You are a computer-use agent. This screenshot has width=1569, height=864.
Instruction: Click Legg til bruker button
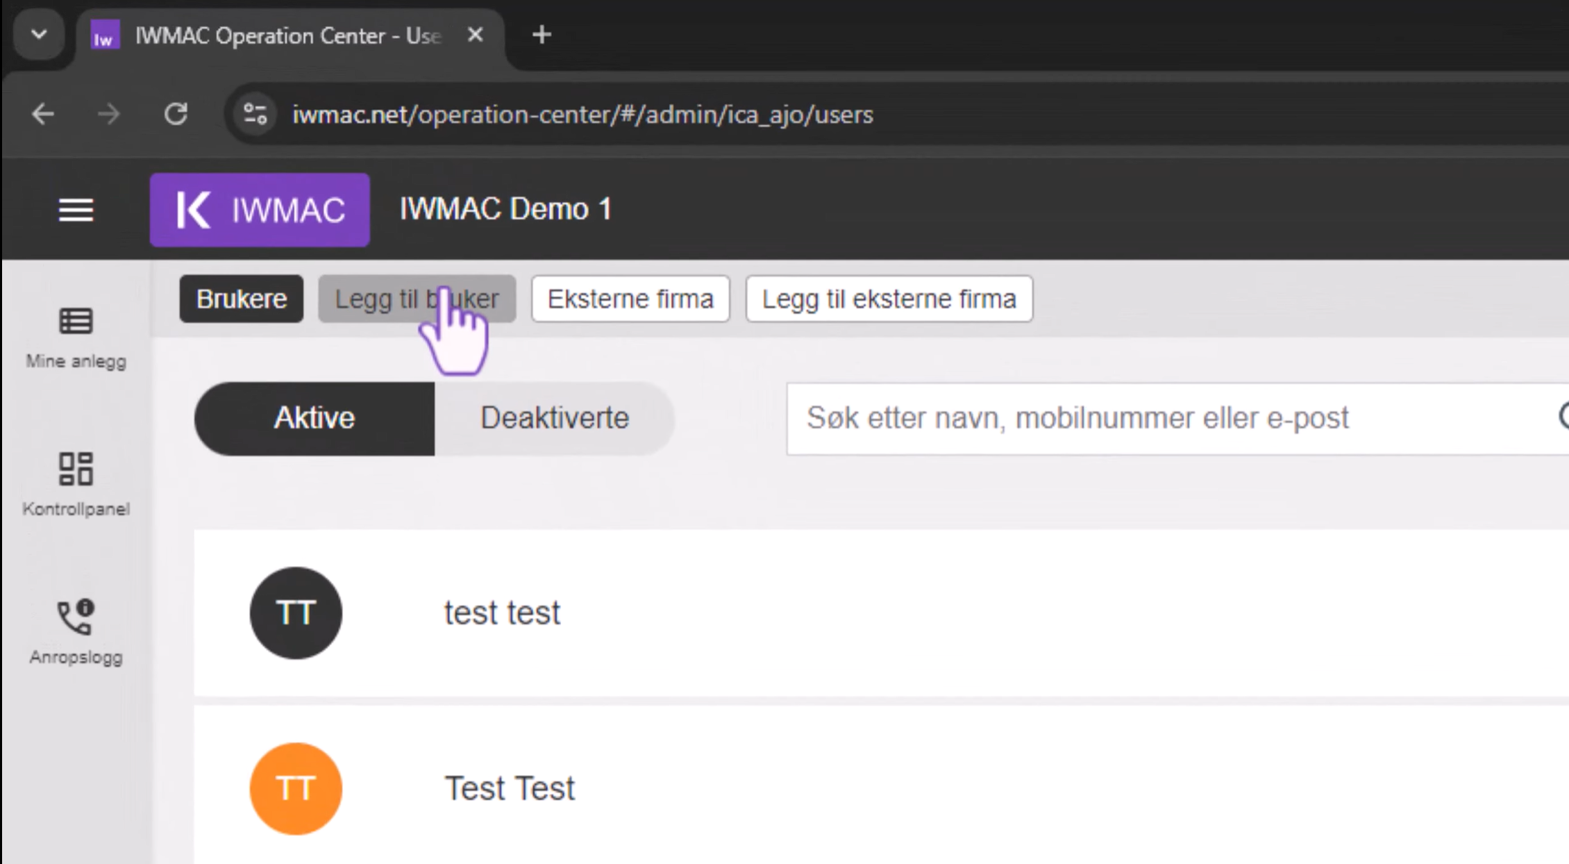pyautogui.click(x=417, y=299)
